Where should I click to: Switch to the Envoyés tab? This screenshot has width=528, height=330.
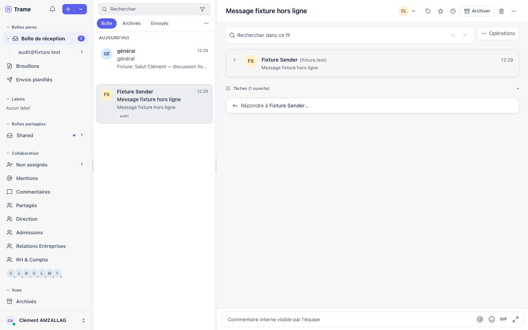[x=160, y=23]
